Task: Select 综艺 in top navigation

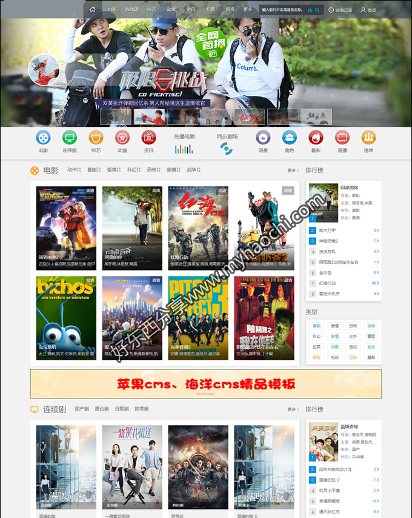Action: click(151, 10)
